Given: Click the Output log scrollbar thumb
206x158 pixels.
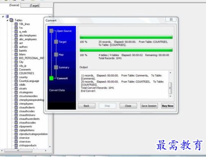Looking at the screenshot, I should pos(170,88).
